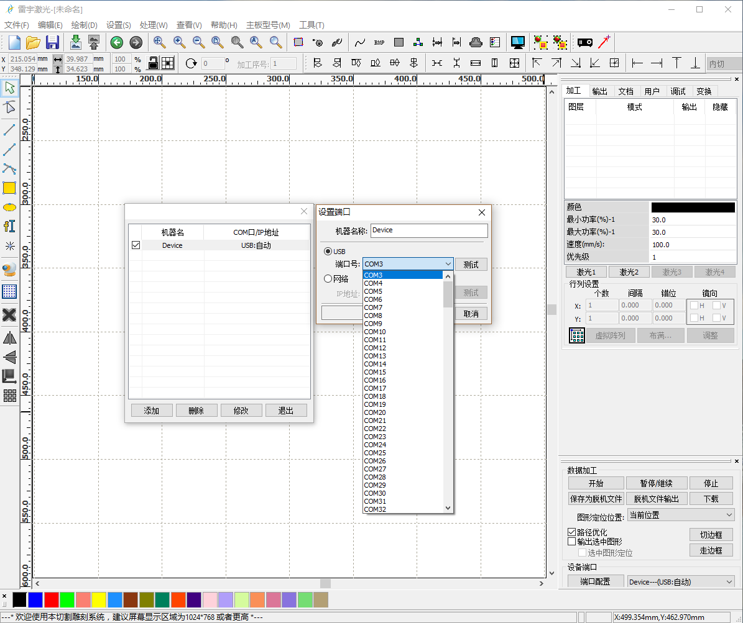Click the 添加 button
Viewport: 743px width, 623px height.
(152, 411)
